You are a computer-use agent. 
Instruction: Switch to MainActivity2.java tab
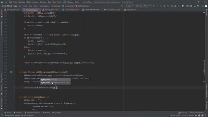pyautogui.click(x=70, y=10)
